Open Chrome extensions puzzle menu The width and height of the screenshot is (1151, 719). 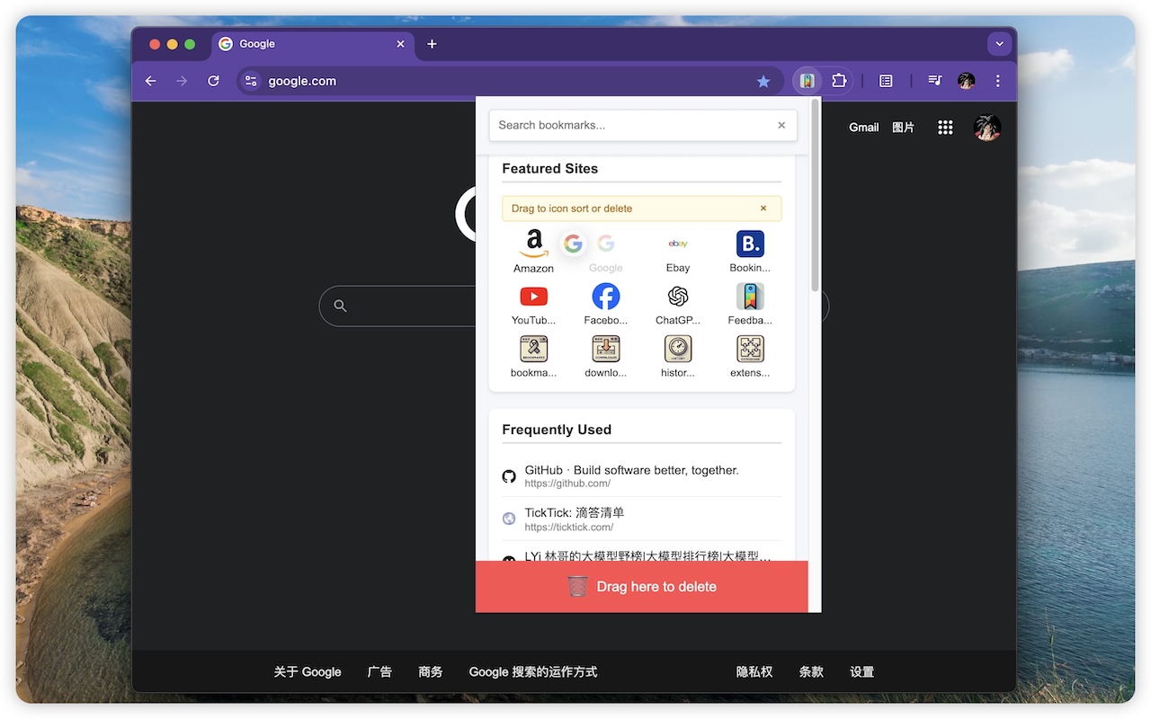pos(839,81)
